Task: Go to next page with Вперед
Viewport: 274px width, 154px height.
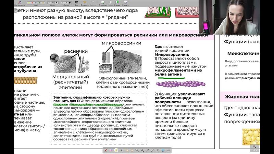Action: [117, 3]
